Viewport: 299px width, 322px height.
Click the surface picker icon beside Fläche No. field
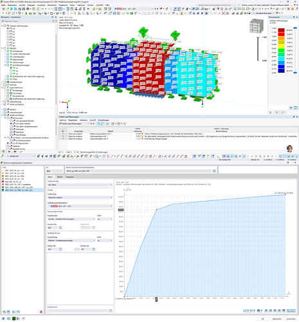pyautogui.click(x=60, y=249)
